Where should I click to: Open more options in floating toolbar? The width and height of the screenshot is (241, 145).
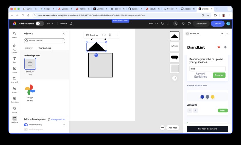[116, 35]
